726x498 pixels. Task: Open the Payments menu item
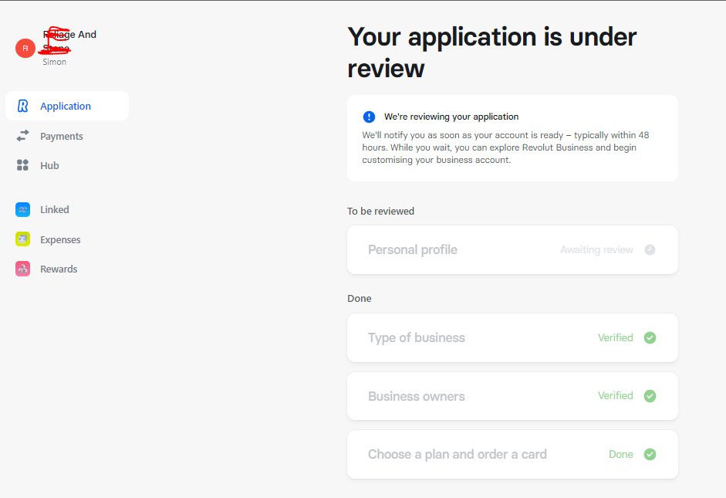tap(62, 136)
